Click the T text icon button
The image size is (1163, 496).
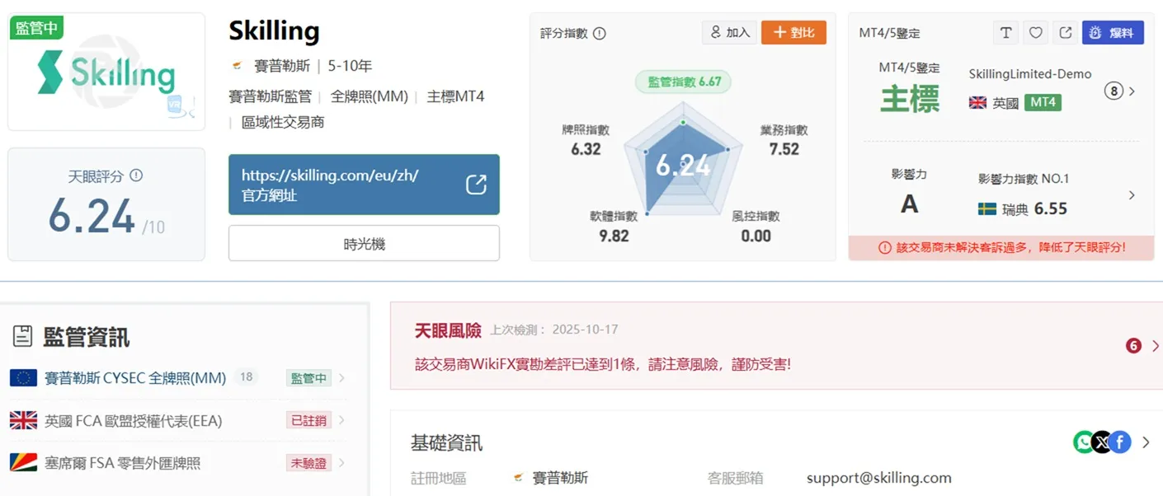pos(1005,33)
